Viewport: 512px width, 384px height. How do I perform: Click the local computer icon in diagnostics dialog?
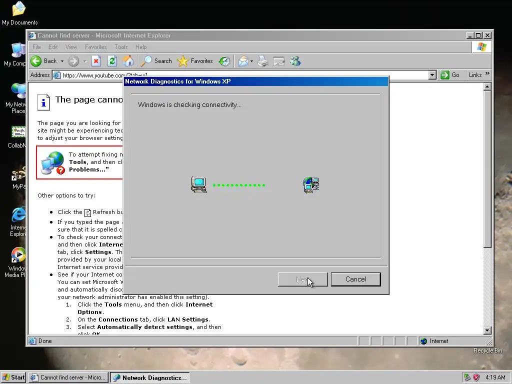click(199, 185)
